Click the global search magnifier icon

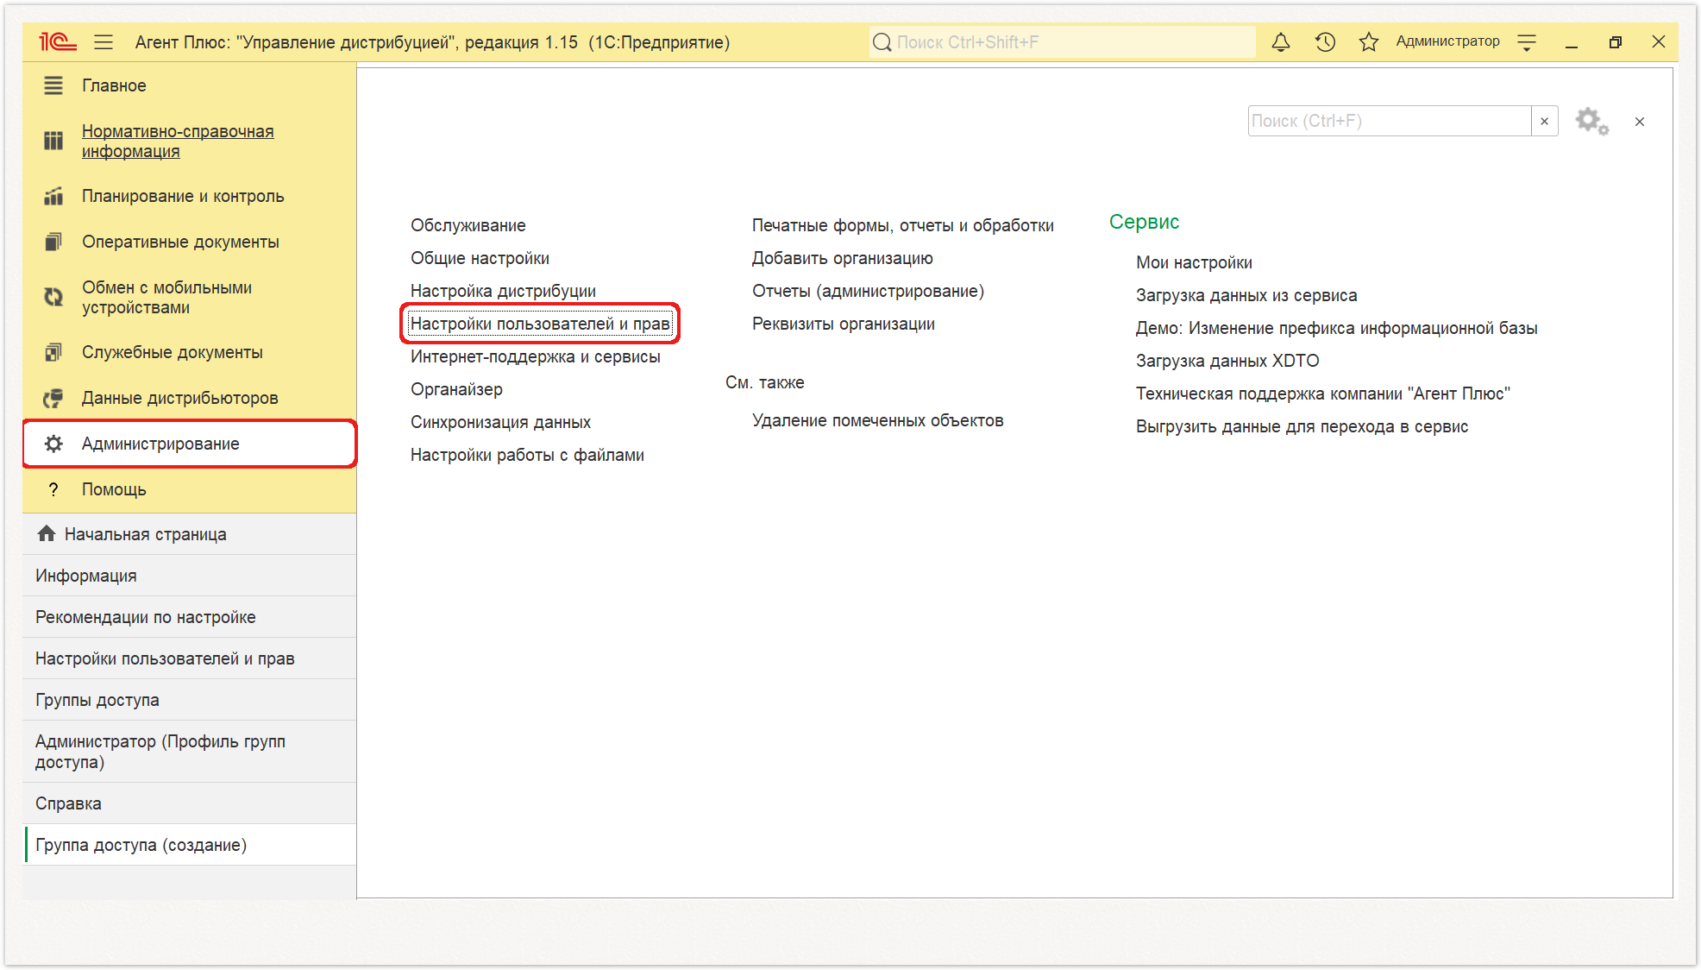[x=882, y=41]
